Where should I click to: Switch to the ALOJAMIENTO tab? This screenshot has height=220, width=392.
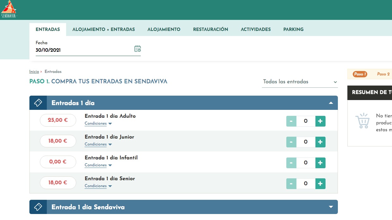coord(164,29)
